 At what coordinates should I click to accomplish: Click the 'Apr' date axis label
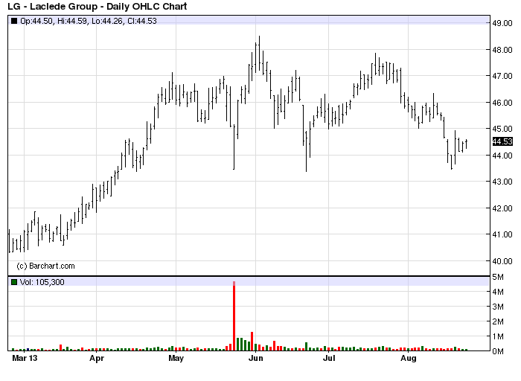pyautogui.click(x=97, y=359)
